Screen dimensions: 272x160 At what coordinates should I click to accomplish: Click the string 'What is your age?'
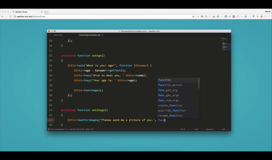click(x=100, y=66)
